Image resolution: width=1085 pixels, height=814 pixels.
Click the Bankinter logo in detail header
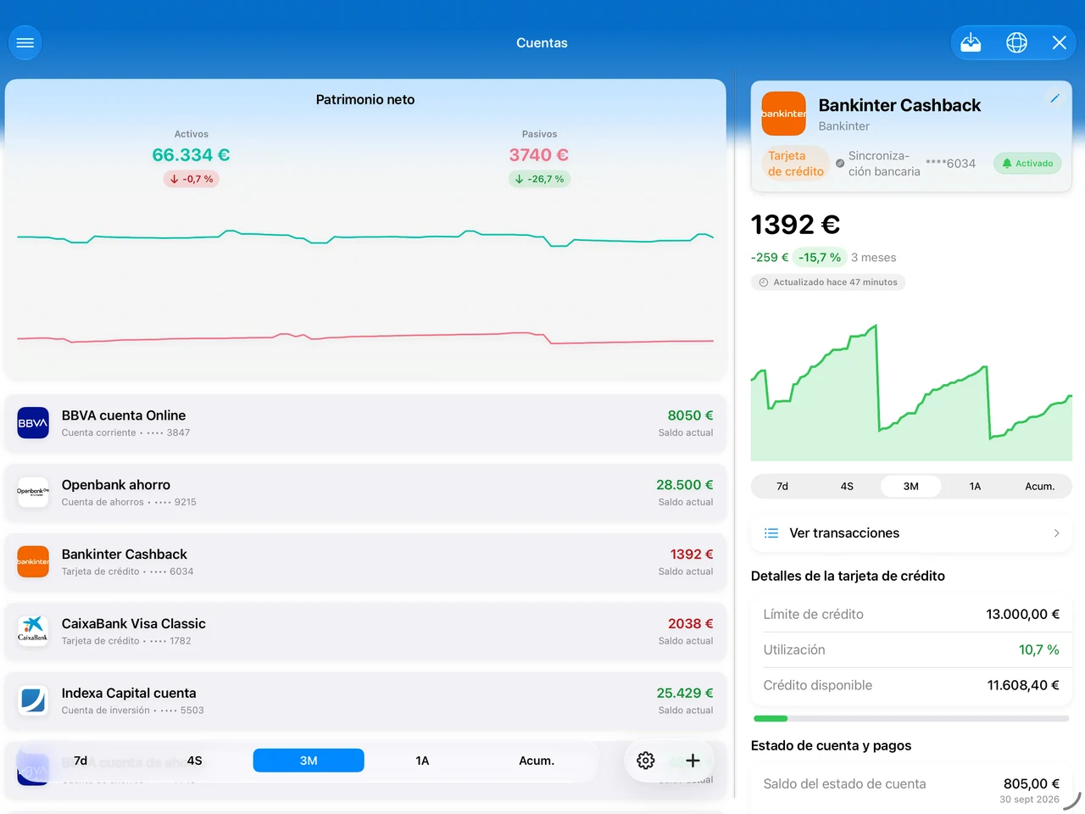(783, 114)
